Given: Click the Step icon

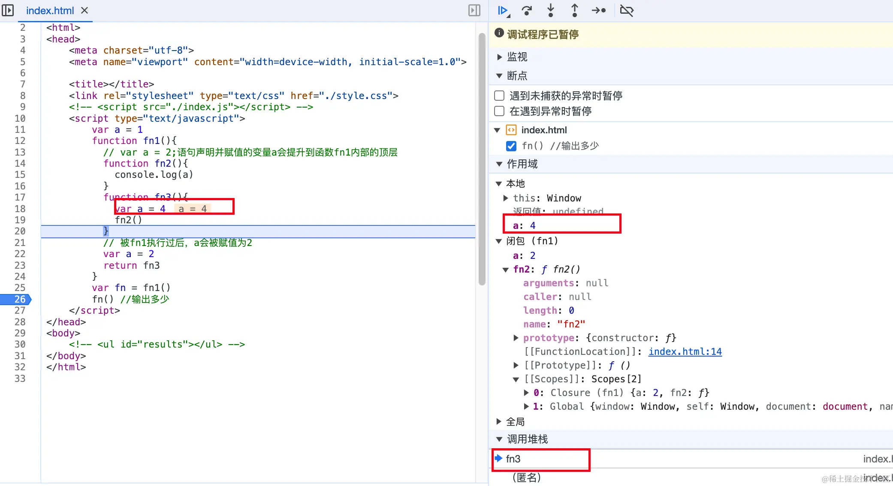Looking at the screenshot, I should coord(599,10).
